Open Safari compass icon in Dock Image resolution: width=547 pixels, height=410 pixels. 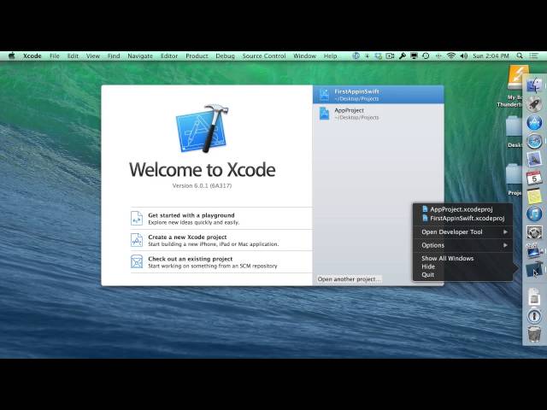(x=534, y=141)
